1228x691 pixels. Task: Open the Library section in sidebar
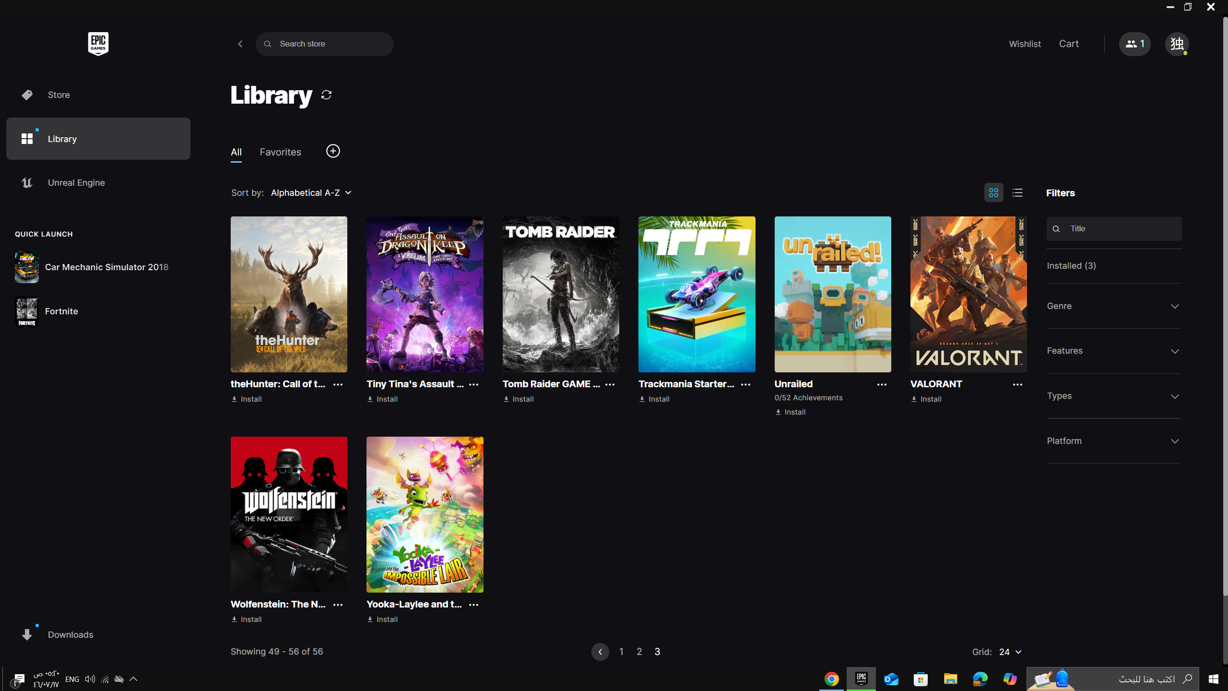click(98, 139)
